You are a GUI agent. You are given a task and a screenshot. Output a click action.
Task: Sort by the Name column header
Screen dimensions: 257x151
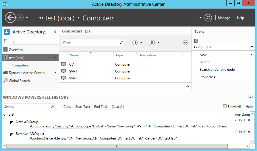(x=74, y=55)
